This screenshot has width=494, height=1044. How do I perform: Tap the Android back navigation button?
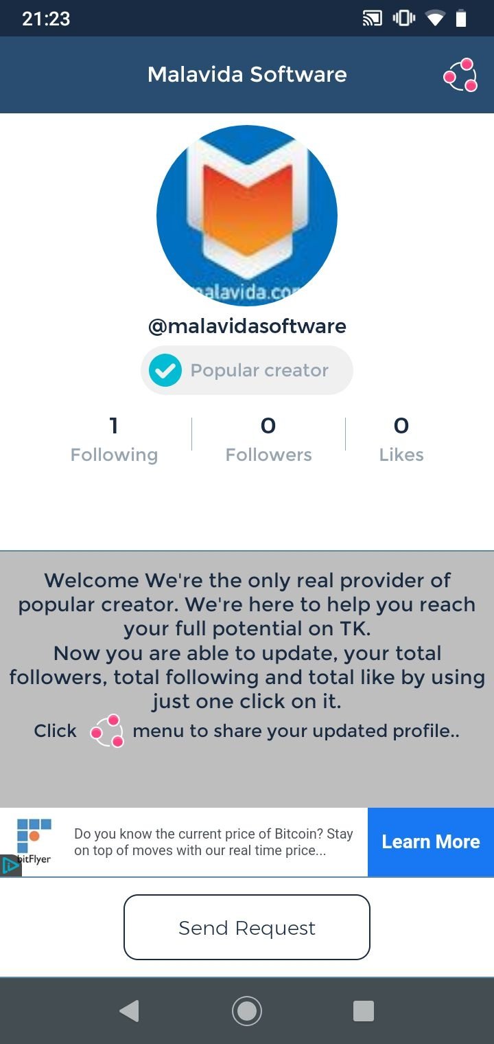tap(129, 1011)
